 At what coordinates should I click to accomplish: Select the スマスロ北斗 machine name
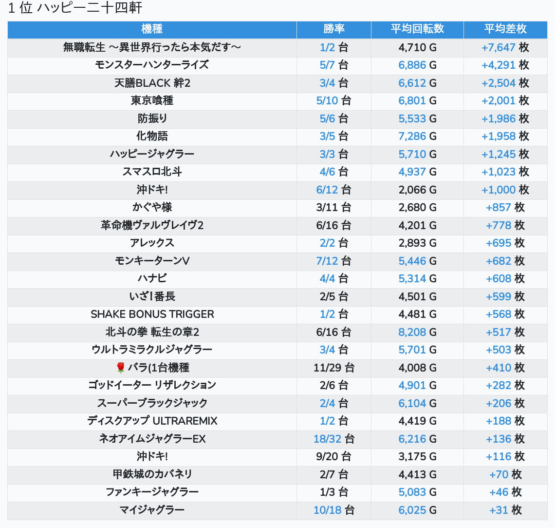point(152,172)
